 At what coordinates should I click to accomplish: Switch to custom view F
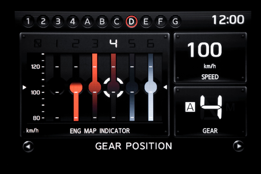(161, 21)
